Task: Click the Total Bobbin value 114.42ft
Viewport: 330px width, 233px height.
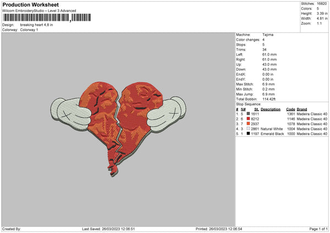Action: pyautogui.click(x=269, y=99)
